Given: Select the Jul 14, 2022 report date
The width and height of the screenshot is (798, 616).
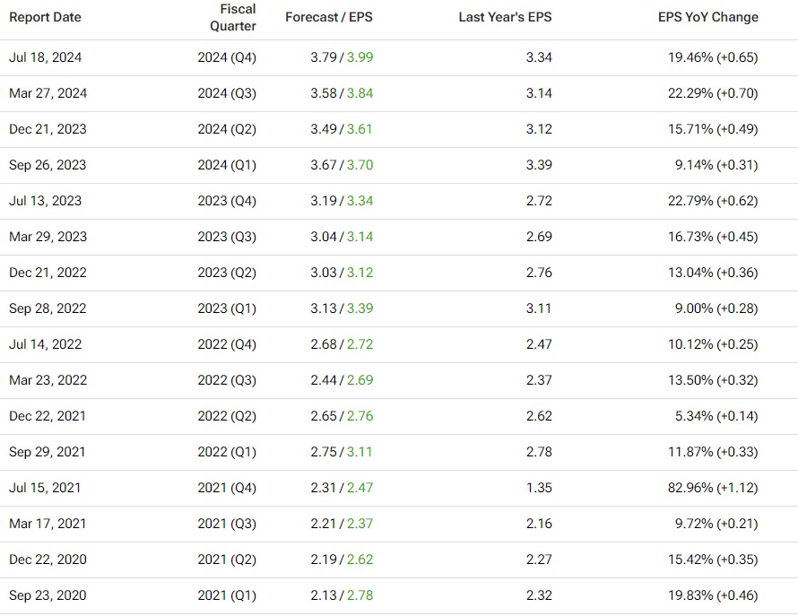Looking at the screenshot, I should 46,344.
